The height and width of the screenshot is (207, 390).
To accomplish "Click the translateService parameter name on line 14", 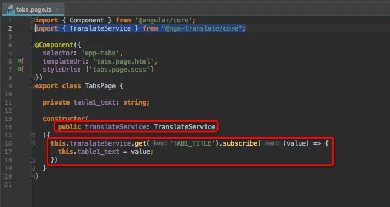I will click(116, 127).
